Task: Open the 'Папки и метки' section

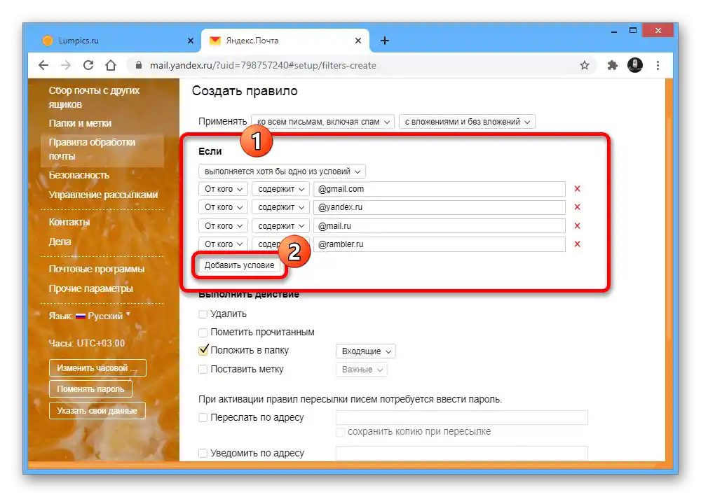Action: pos(80,124)
